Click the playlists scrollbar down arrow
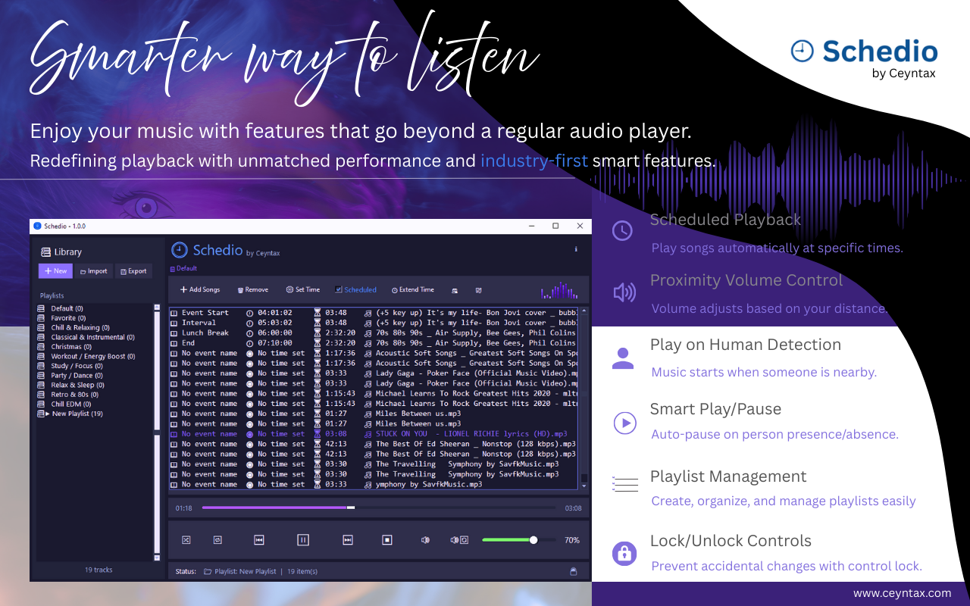 click(x=157, y=557)
